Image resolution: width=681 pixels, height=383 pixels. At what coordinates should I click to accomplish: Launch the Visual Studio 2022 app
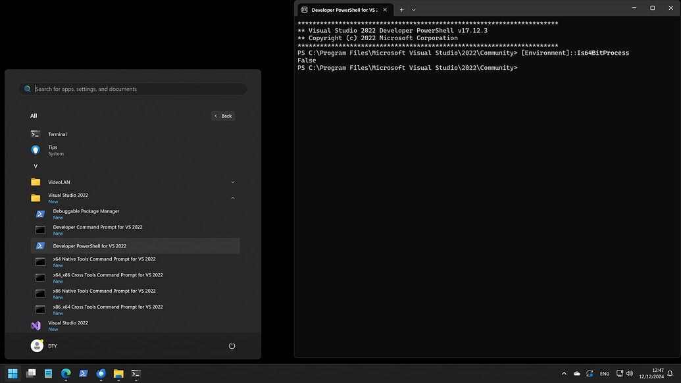[135, 326]
